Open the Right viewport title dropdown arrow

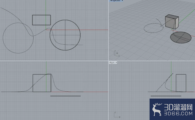coord(116,62)
